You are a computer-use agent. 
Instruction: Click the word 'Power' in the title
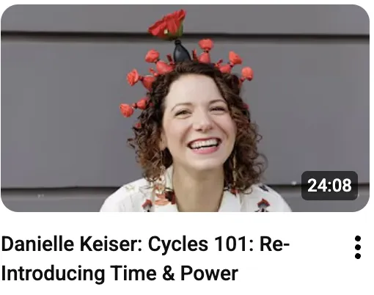point(209,273)
